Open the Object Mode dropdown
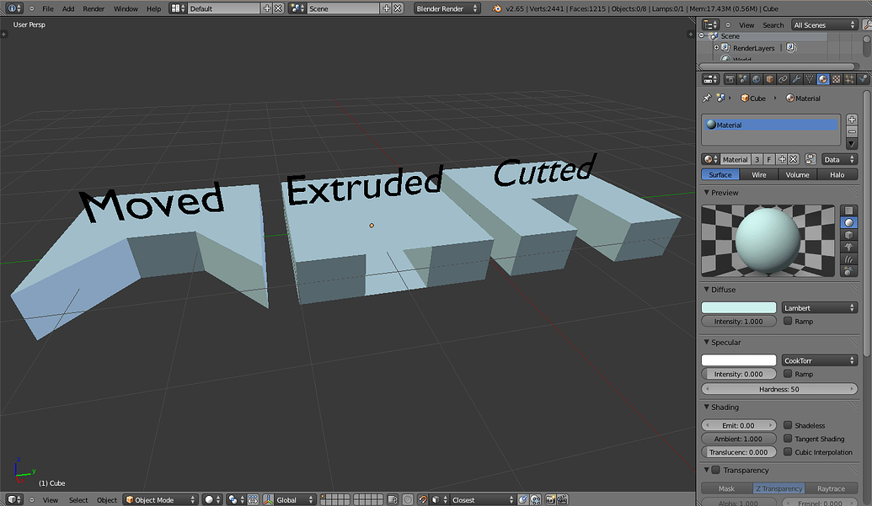Screen dimensions: 872x506 point(160,499)
